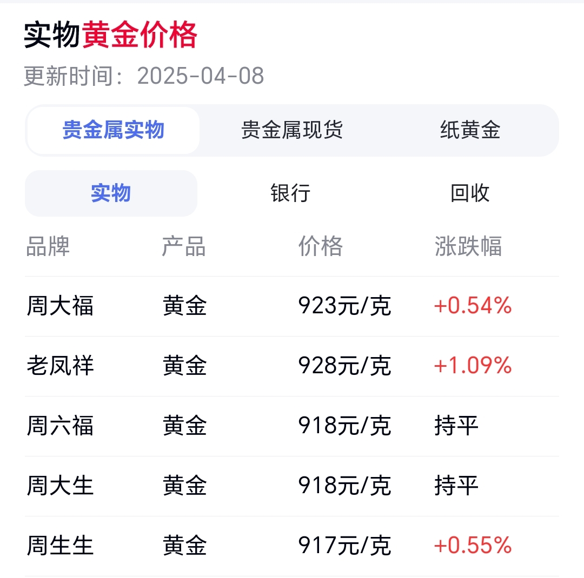Screen dimensions: 584x578
Task: Click 周大福's price 923元/克
Action: 344,306
